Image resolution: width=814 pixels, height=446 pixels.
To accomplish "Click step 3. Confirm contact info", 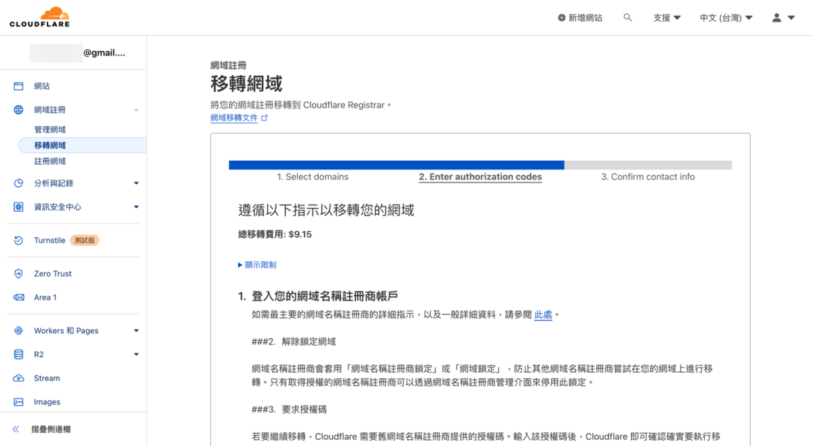I will click(648, 177).
